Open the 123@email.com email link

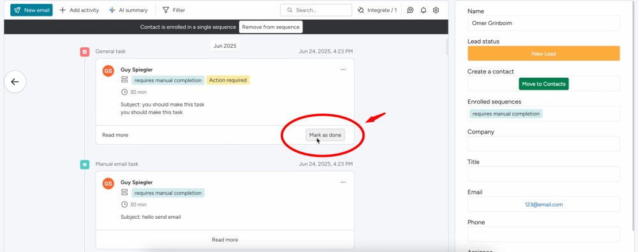point(544,204)
